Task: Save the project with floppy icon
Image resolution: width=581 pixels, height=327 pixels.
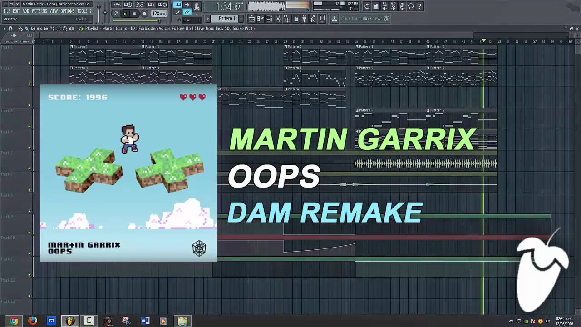Action: point(376,6)
